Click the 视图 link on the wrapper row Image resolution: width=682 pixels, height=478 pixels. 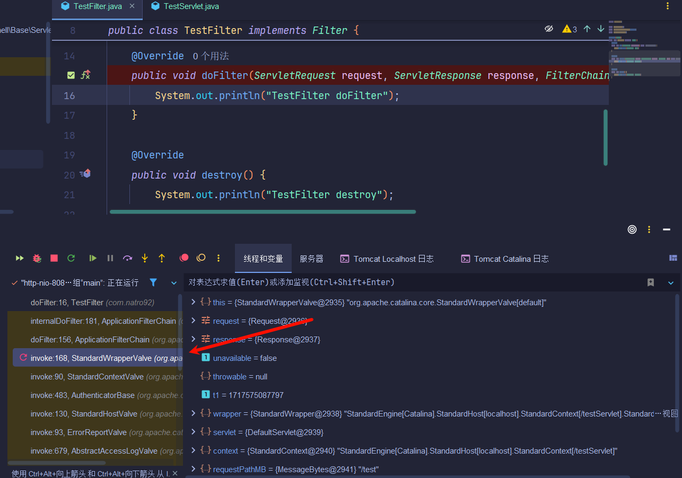coord(670,413)
